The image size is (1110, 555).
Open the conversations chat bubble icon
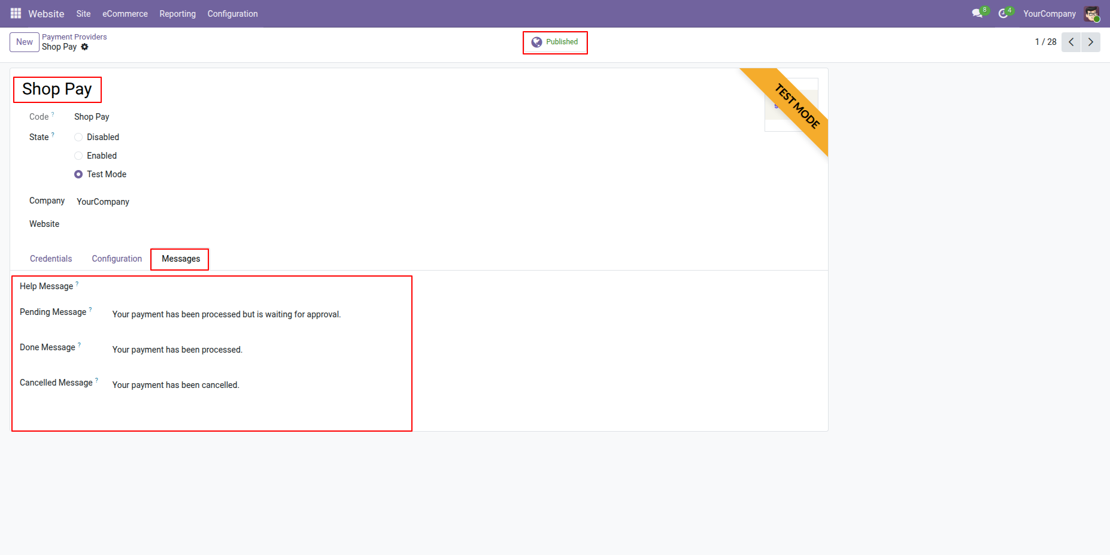tap(977, 13)
